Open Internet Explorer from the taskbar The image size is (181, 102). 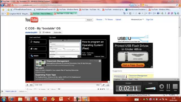click(11, 99)
